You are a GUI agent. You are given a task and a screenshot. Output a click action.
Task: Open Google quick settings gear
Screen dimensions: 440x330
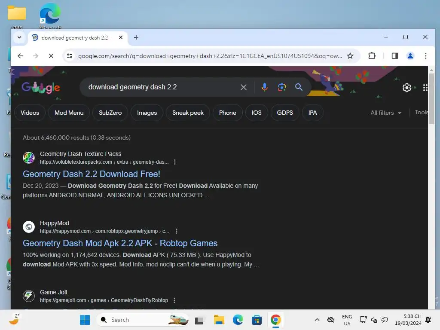tap(406, 88)
